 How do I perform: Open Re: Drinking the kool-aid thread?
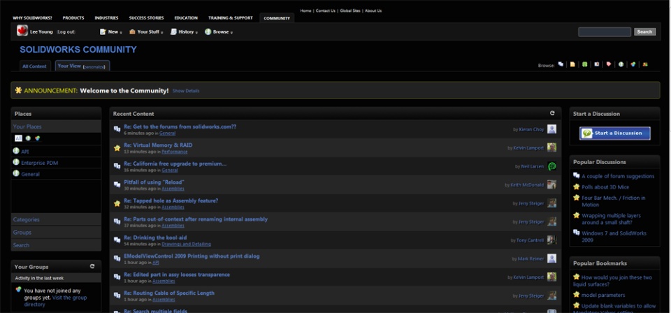[x=155, y=238]
